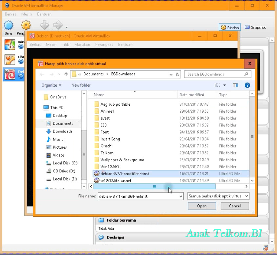Click the grey down arrow toolbar icon
The image size is (277, 255).
(44, 25)
